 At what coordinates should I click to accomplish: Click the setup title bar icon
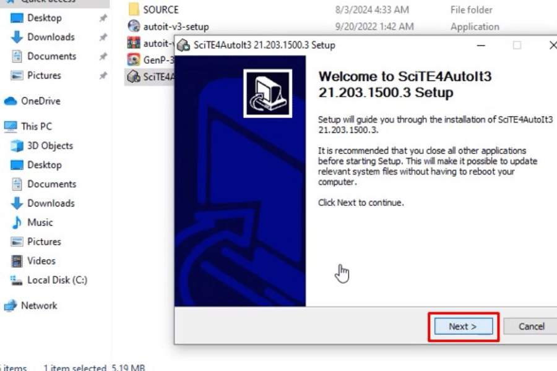(x=183, y=45)
